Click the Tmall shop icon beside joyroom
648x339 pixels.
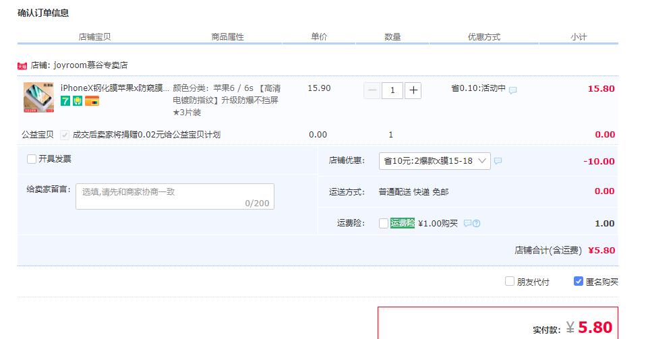click(22, 66)
